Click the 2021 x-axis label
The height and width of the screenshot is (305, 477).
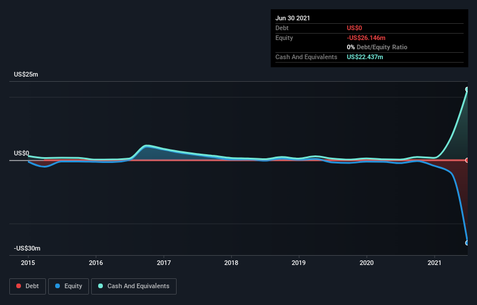tap(435, 263)
